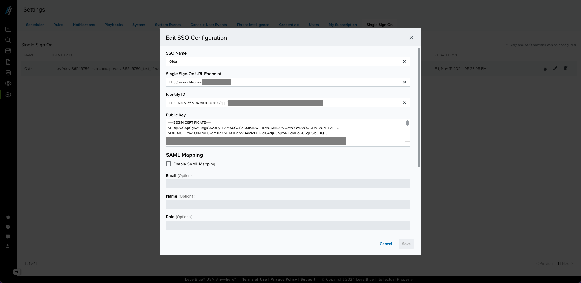Click the Okta name cell

click(x=28, y=69)
